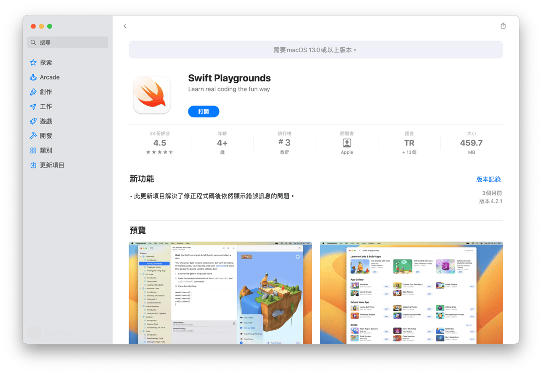542x374 pixels.
Task: Focus the 搜尋 search field
Action: coord(67,42)
